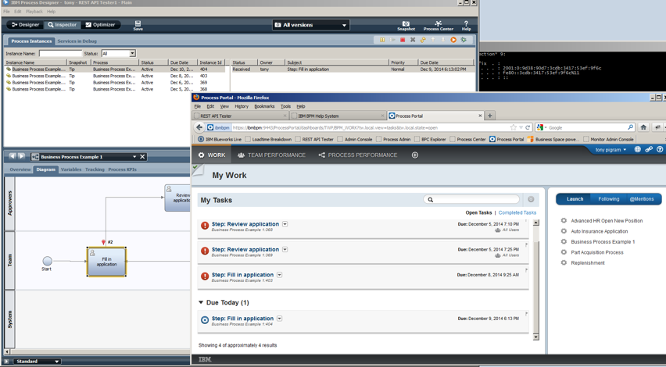
Task: Click the yellow refresh arrows icon
Action: 423,40
